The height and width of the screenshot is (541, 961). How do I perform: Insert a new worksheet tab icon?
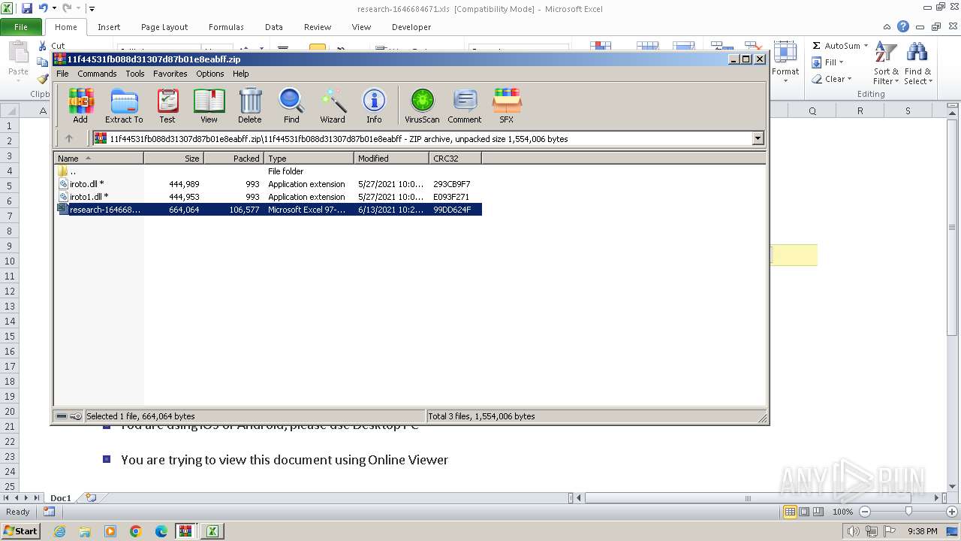coord(91,497)
